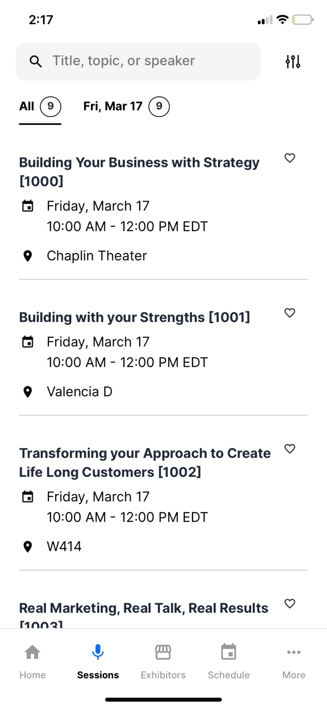This screenshot has width=327, height=708.
Task: Switch to the Fri, Mar 17 tab
Action: tap(126, 106)
